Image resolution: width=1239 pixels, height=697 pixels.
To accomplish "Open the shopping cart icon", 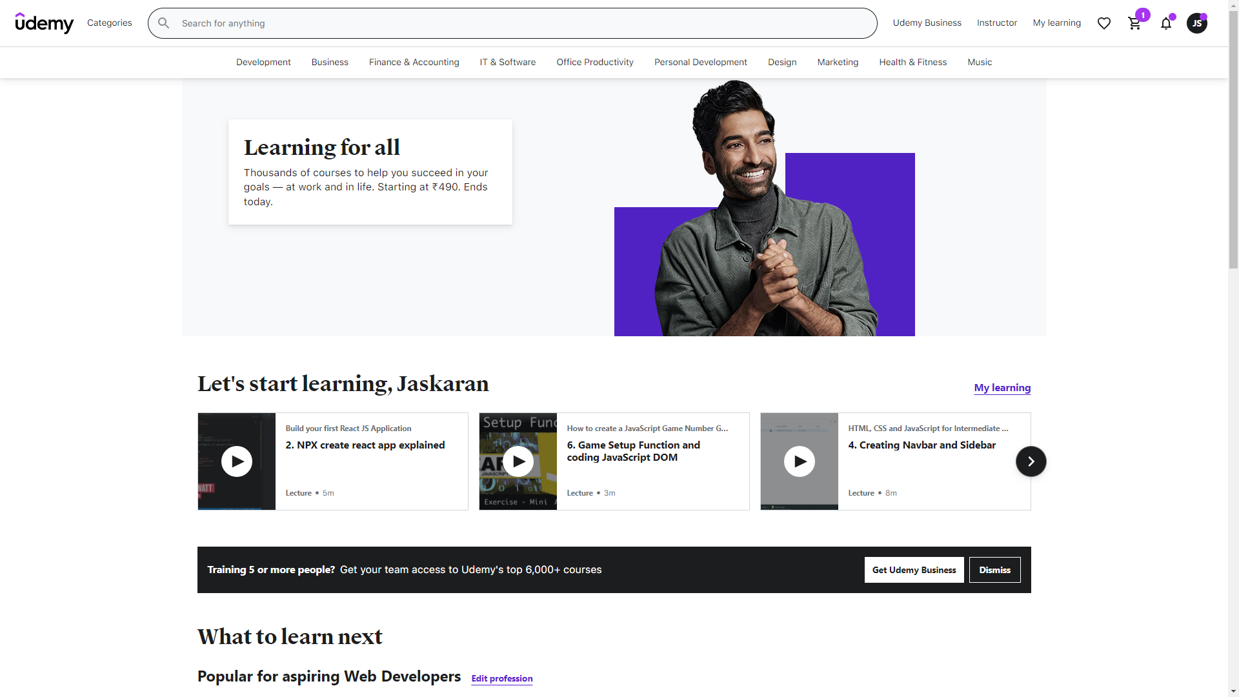I will click(1134, 23).
